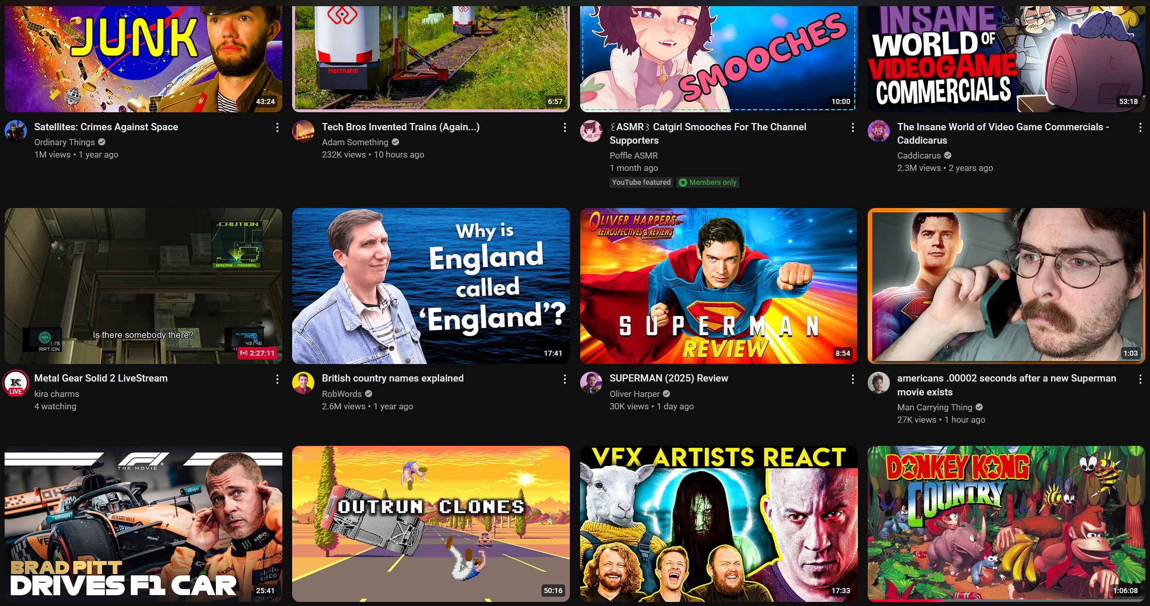This screenshot has width=1150, height=606.
Task: Open the kira charms LIVE channel avatar
Action: 16,383
